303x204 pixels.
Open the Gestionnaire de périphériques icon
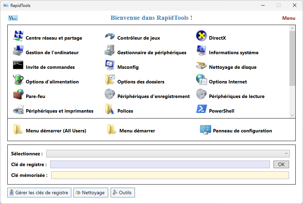pyautogui.click(x=110, y=50)
